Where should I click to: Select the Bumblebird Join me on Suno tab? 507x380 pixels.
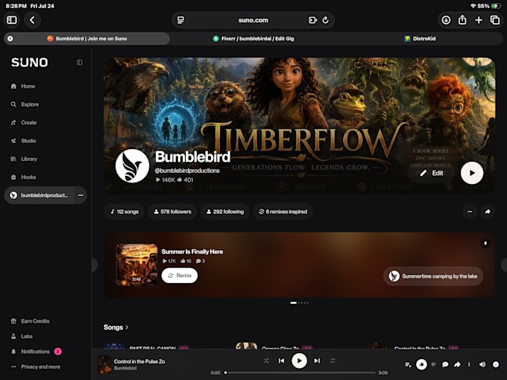[x=86, y=39]
